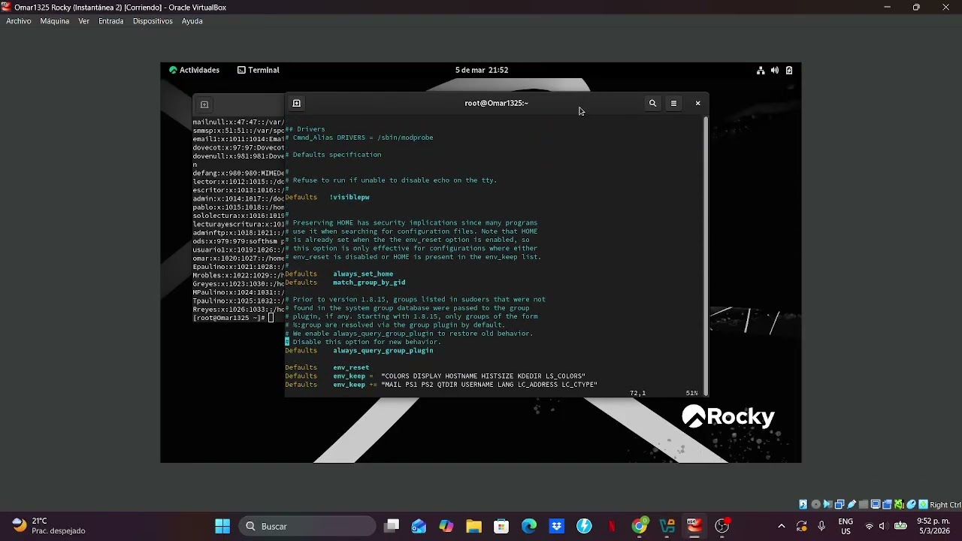962x541 pixels.
Task: Click VirtualBox network adapters indicator
Action: [x=839, y=505]
